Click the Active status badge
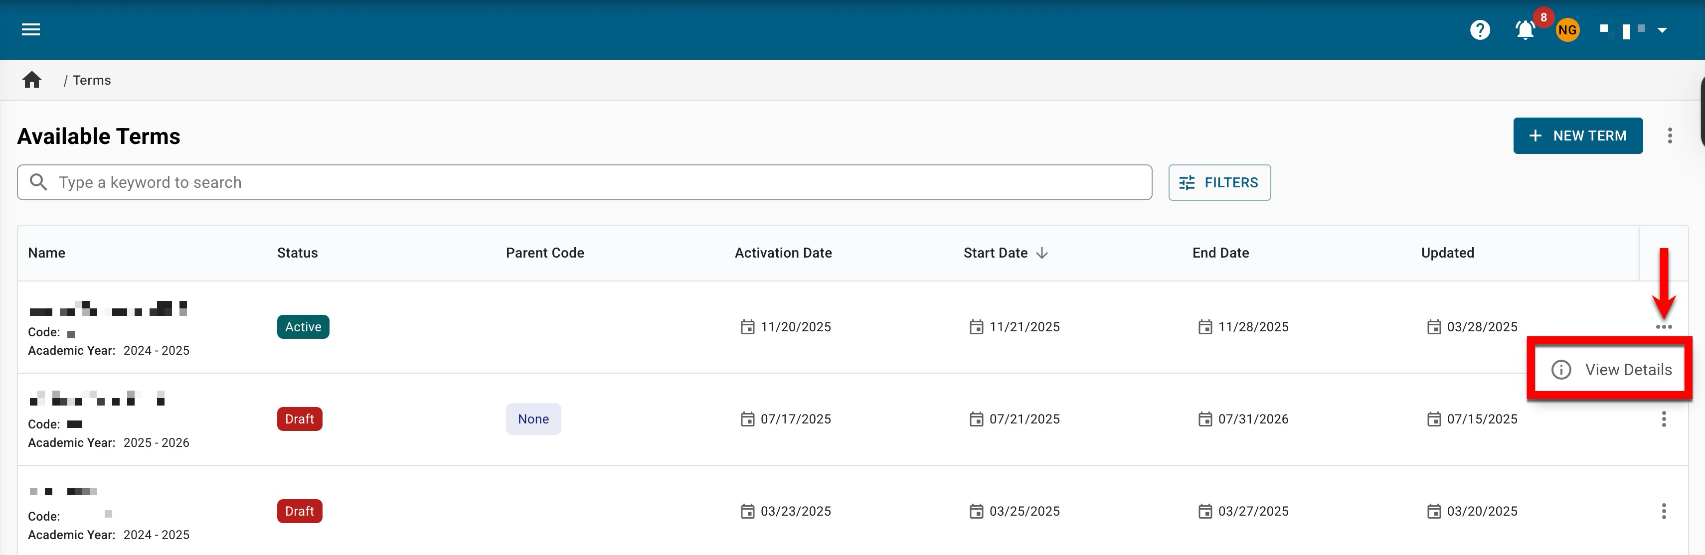1705x555 pixels. click(x=303, y=327)
